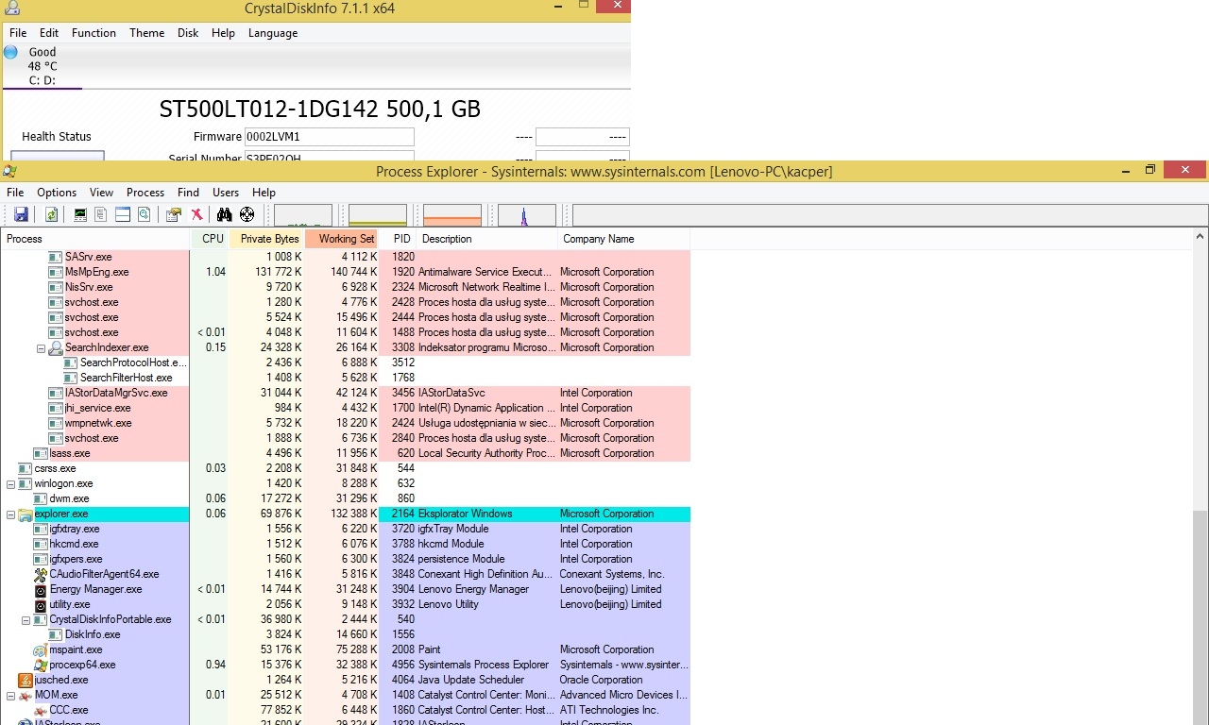Viewport: 1209px width, 725px height.
Task: Collapse the MOM.exe tree node
Action: point(11,696)
